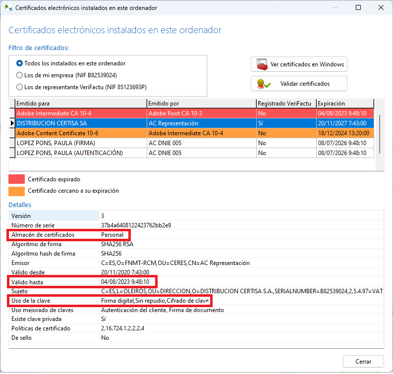Click the 'Sujeto' detail row
The height and width of the screenshot is (374, 393).
196,291
